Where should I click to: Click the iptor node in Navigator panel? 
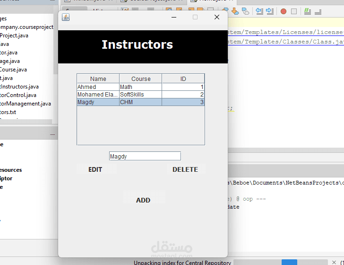6,178
